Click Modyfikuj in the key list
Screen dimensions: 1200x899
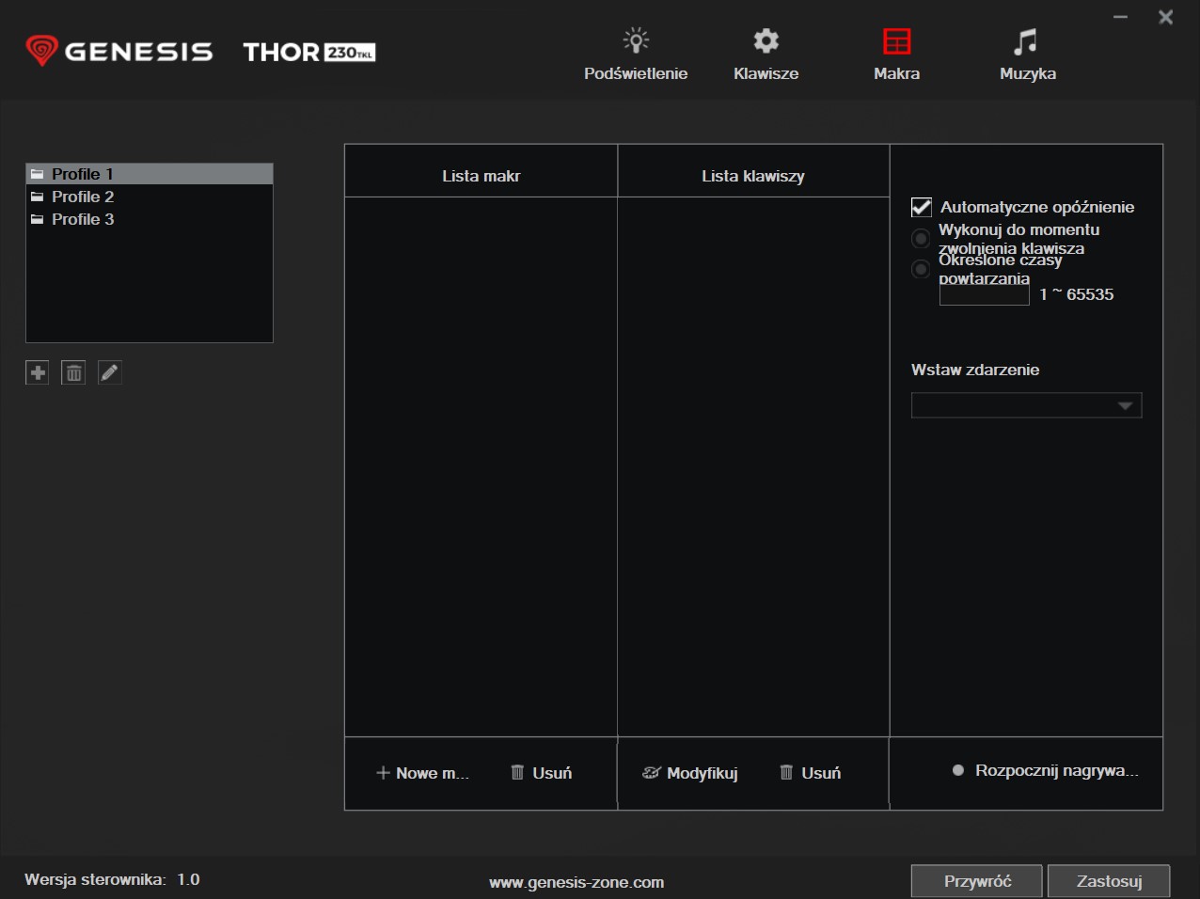[690, 773]
